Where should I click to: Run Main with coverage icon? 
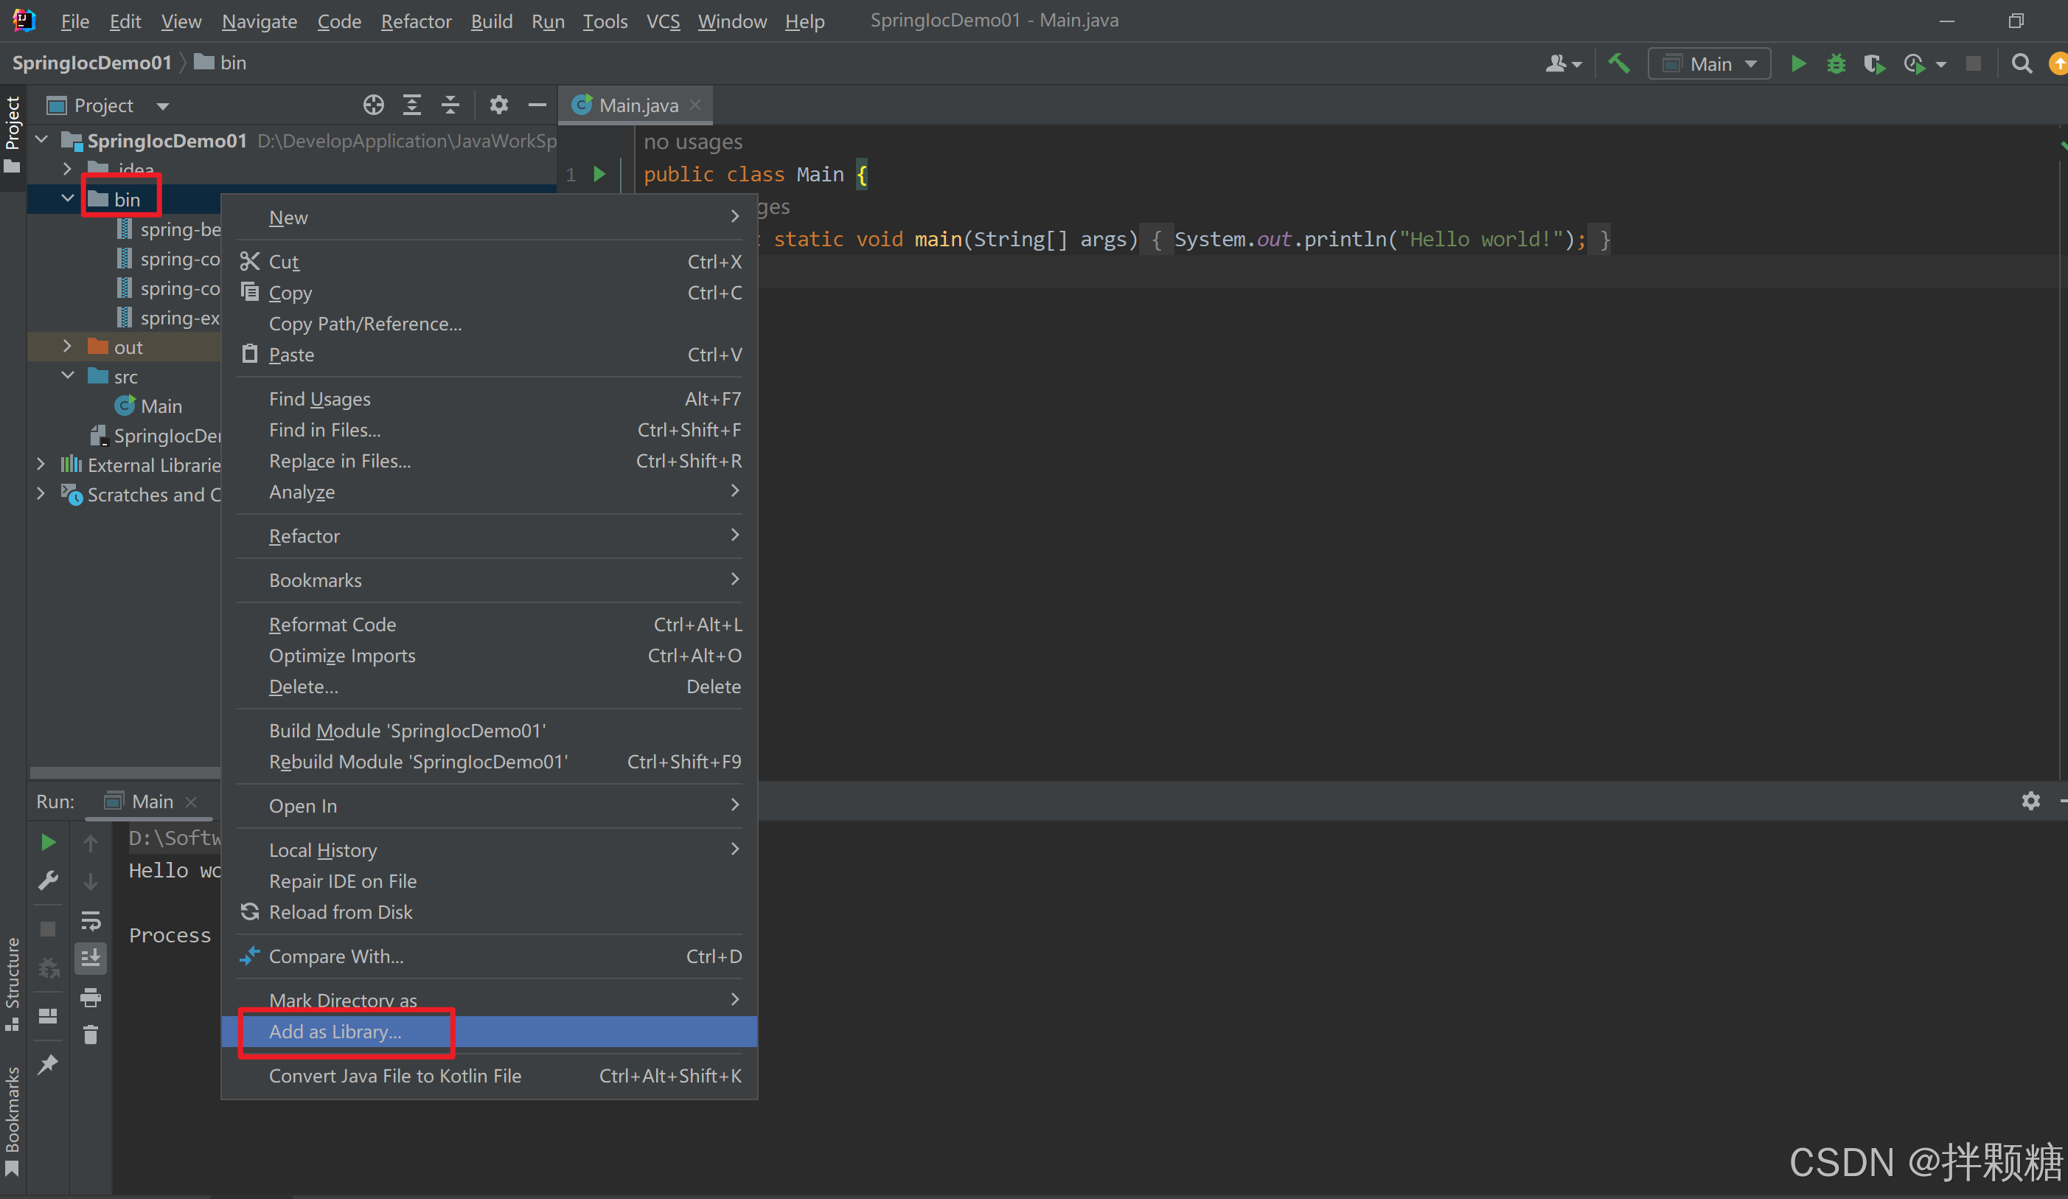pos(1873,63)
